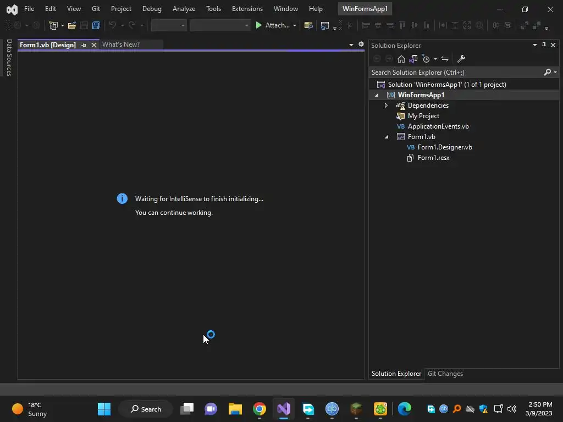Switch to the What's New? tab

point(121,45)
